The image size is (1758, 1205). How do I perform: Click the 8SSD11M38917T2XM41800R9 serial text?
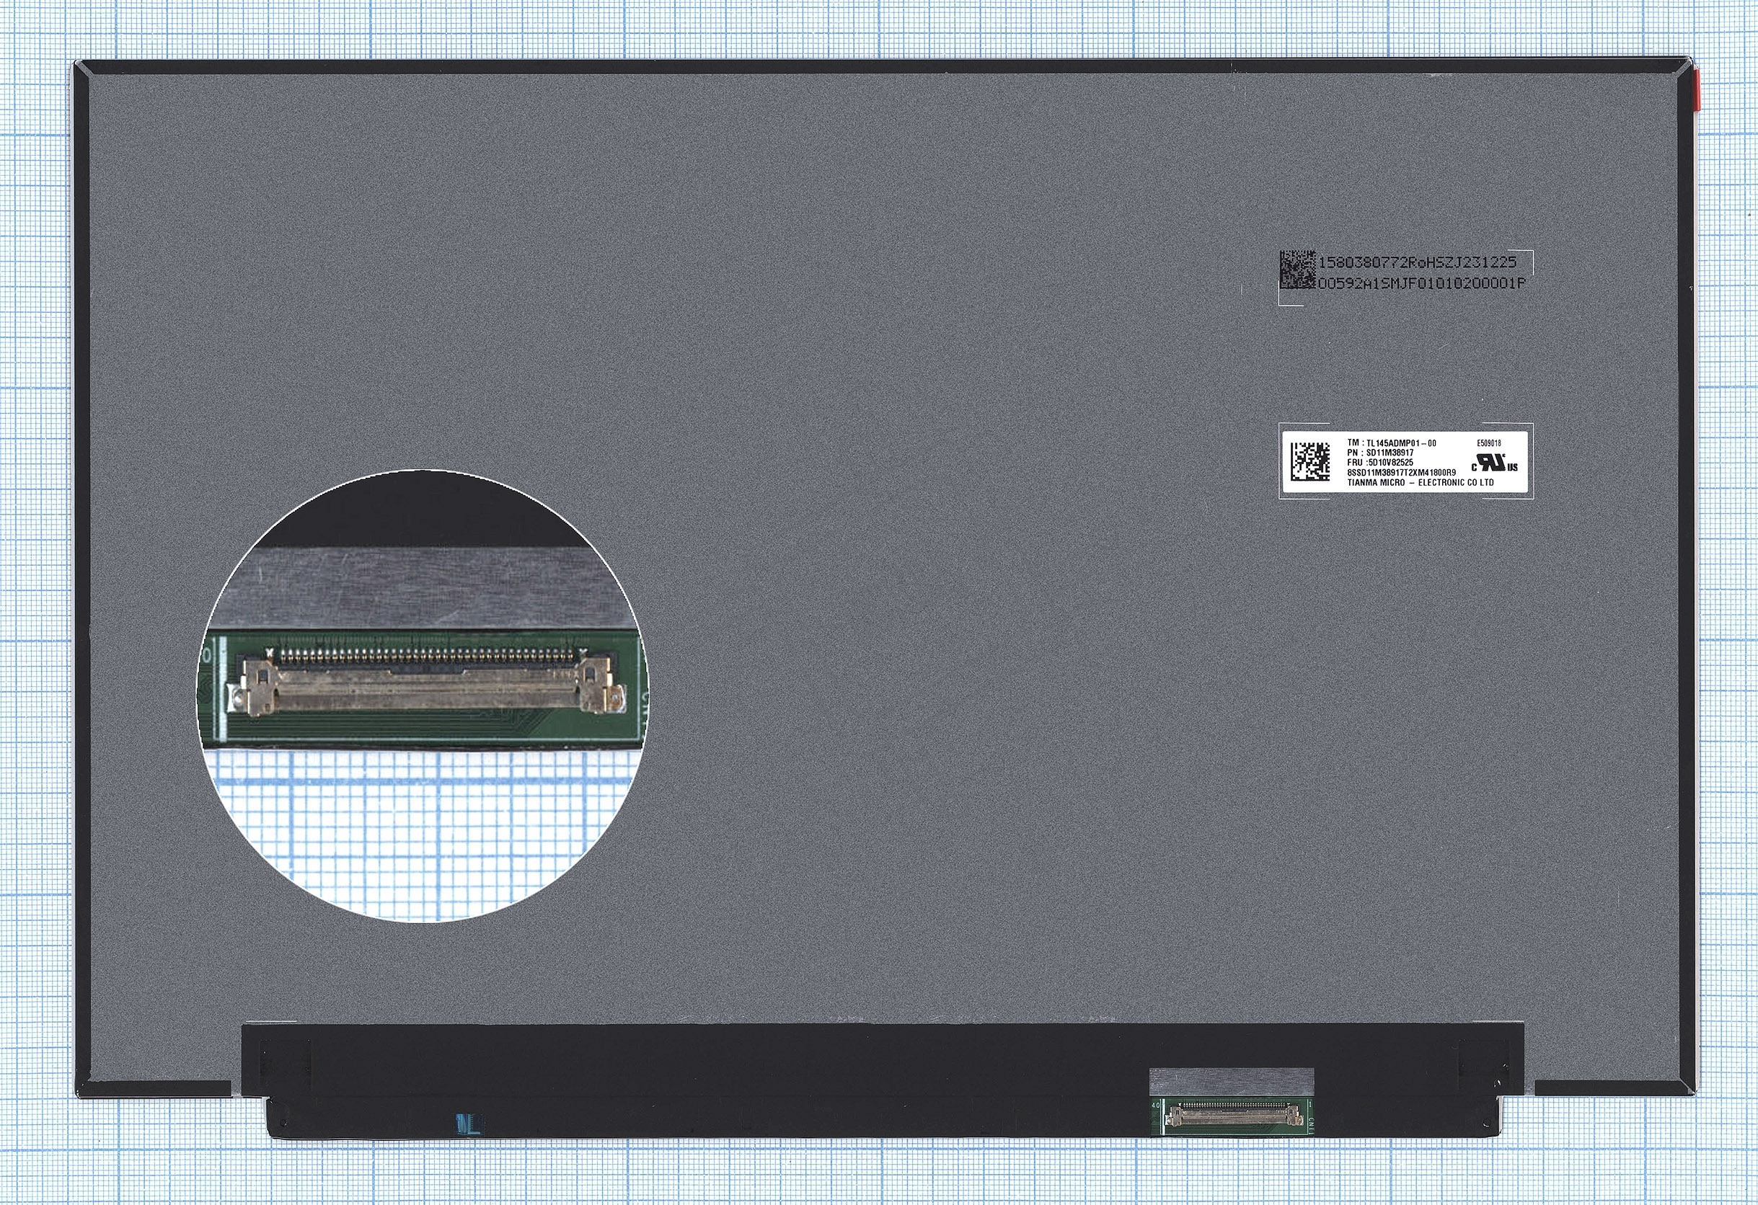pyautogui.click(x=1401, y=473)
